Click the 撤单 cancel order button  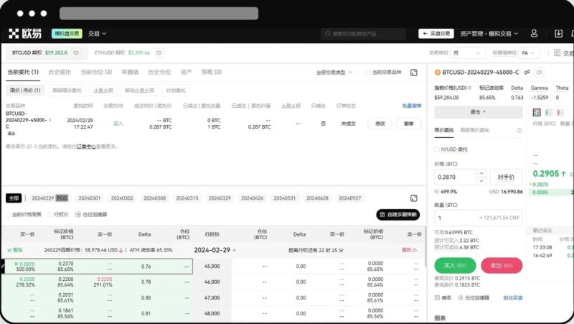[408, 124]
